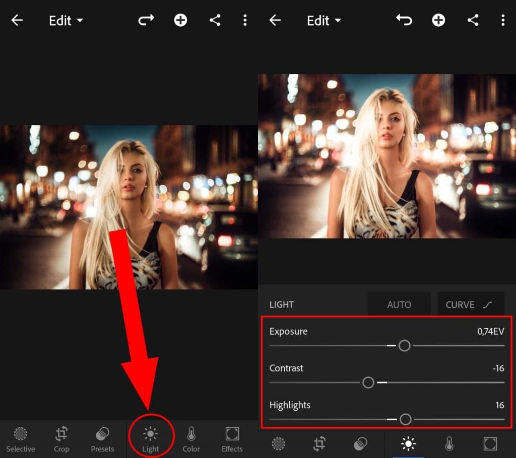Tap the share icon in right screen
Screen dimensions: 516x458
[473, 21]
